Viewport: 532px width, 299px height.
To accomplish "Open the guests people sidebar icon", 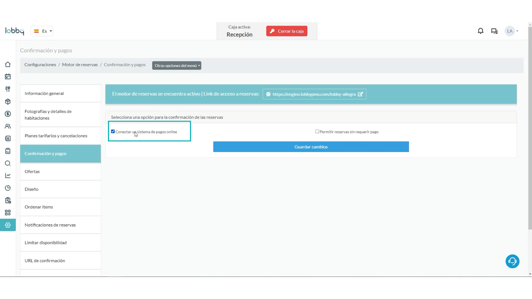I will (8, 126).
